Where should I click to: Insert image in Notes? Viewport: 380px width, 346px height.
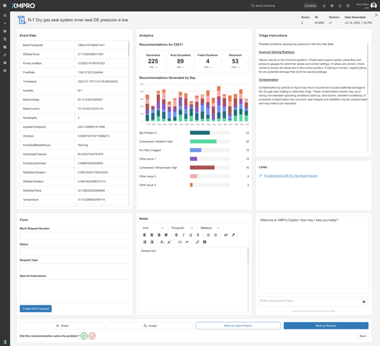pos(205,242)
